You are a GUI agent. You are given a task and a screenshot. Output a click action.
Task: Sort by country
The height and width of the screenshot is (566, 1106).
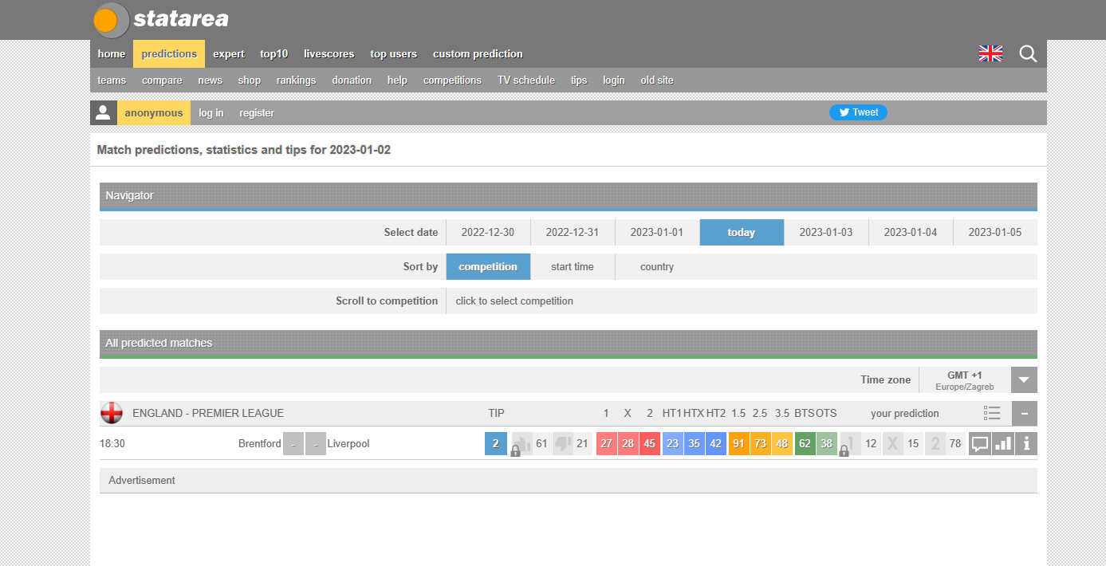pyautogui.click(x=657, y=266)
